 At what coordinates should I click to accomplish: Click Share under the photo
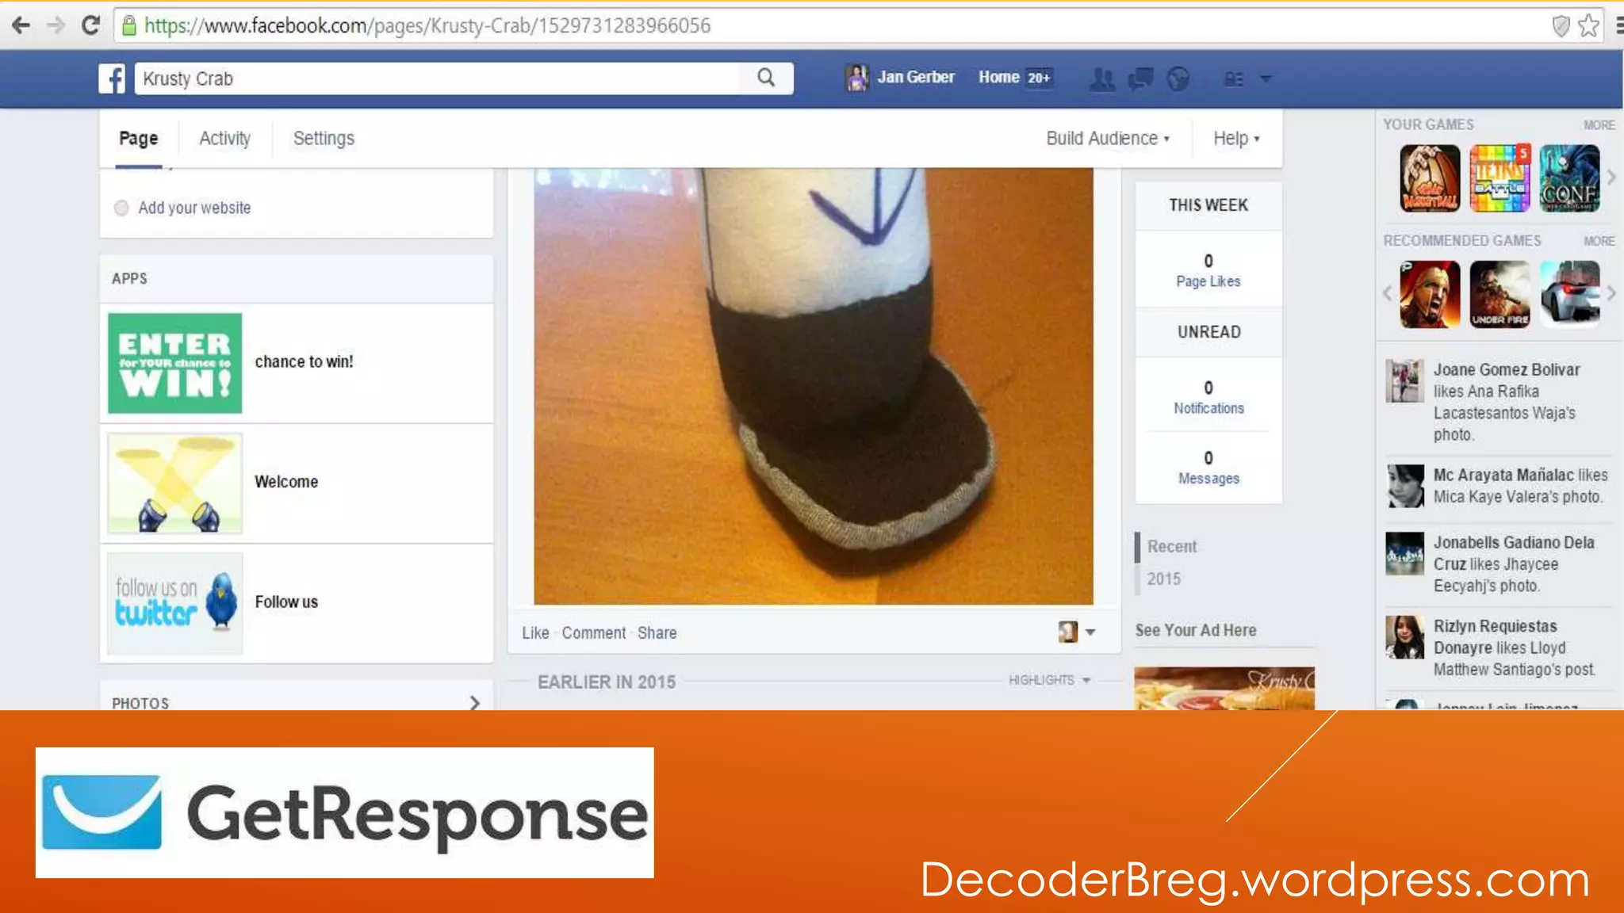tap(657, 633)
